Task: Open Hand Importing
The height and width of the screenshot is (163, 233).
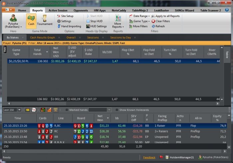Action: click(69, 26)
